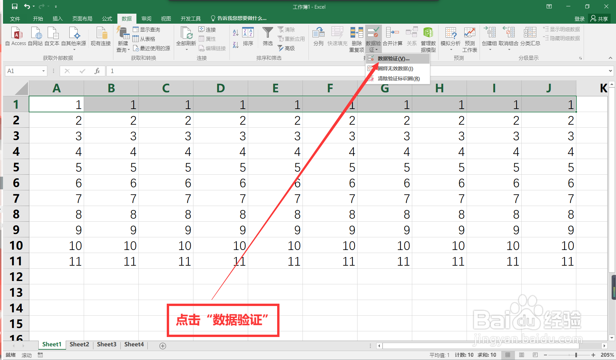The image size is (616, 360).
Task: Switch to the Formulas (公式) ribbon tab
Action: click(106, 18)
